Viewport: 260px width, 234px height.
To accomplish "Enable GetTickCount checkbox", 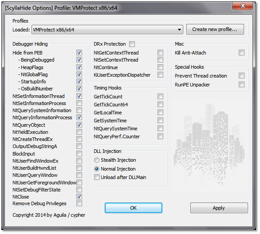I will pos(160,97).
